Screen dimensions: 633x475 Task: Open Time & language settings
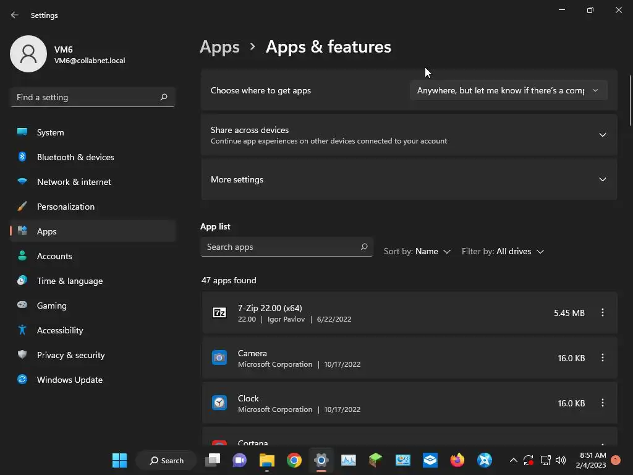pyautogui.click(x=93, y=281)
